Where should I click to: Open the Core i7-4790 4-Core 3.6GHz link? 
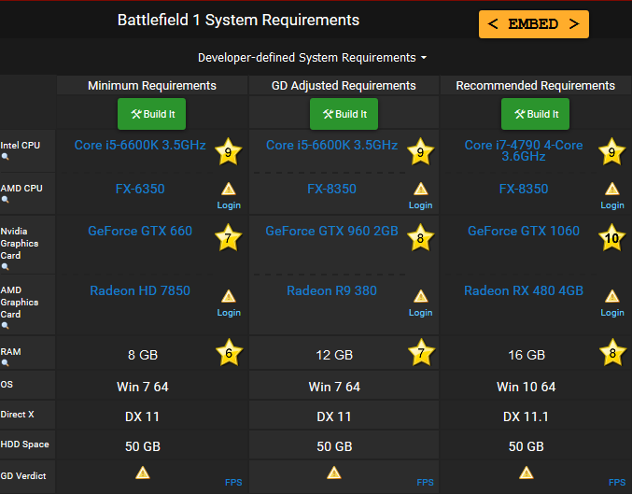pyautogui.click(x=524, y=150)
